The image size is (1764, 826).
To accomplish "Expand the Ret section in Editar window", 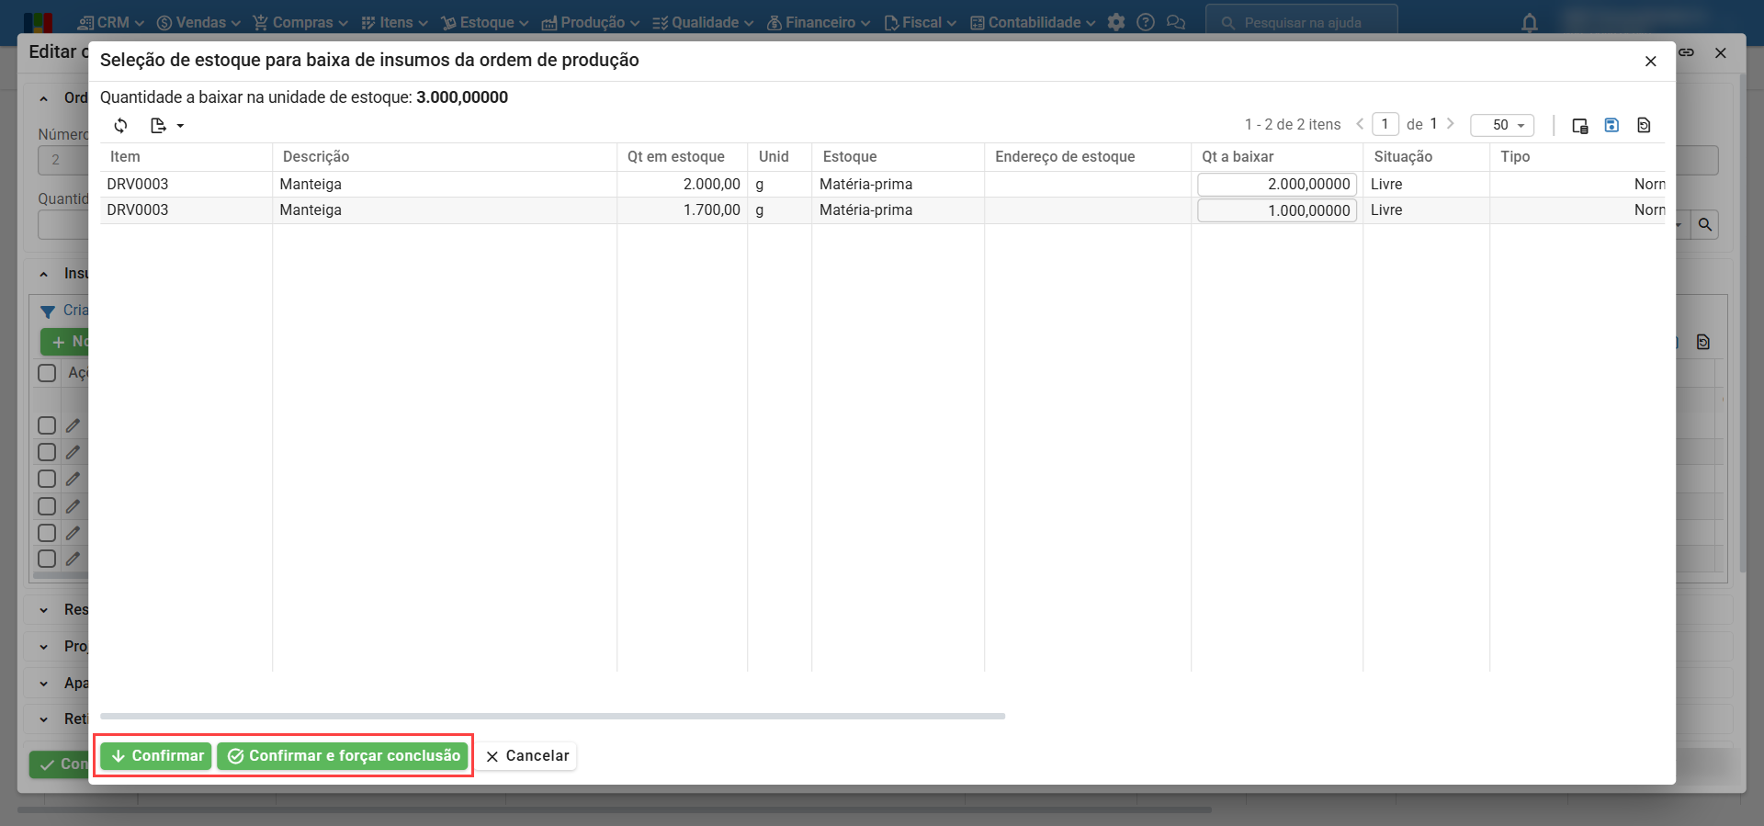I will coord(44,719).
